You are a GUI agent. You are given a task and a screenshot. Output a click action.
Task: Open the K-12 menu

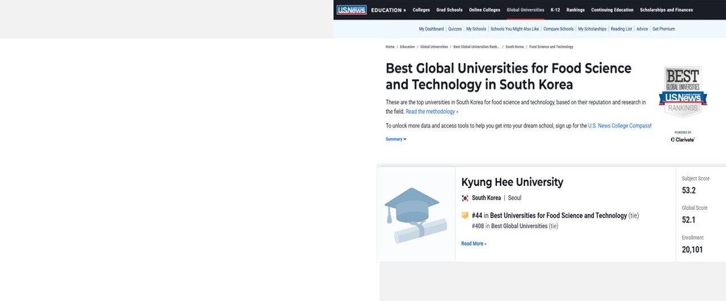555,10
